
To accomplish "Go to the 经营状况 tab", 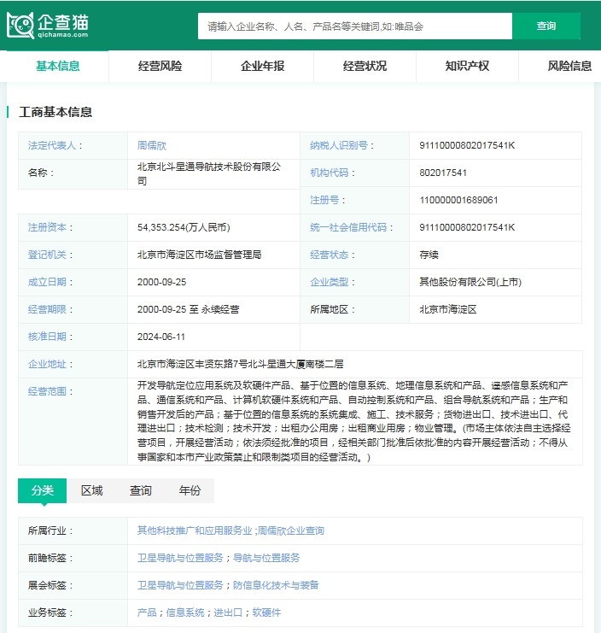I will pyautogui.click(x=365, y=66).
